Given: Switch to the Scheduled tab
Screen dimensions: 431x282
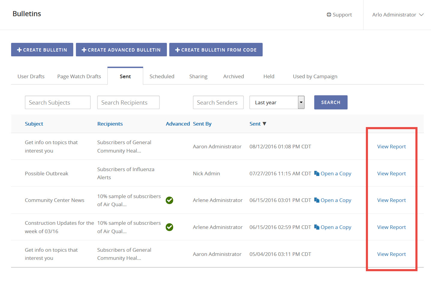Looking at the screenshot, I should (x=162, y=76).
